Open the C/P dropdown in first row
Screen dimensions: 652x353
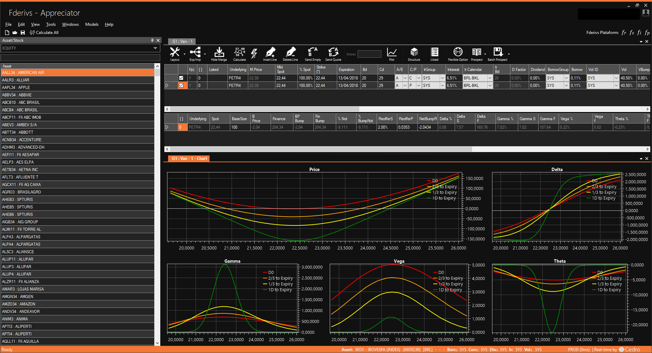tap(418, 78)
